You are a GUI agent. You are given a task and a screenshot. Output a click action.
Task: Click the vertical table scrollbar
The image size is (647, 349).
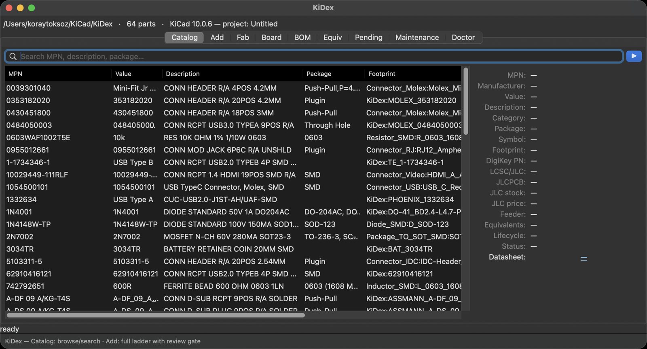[466, 101]
